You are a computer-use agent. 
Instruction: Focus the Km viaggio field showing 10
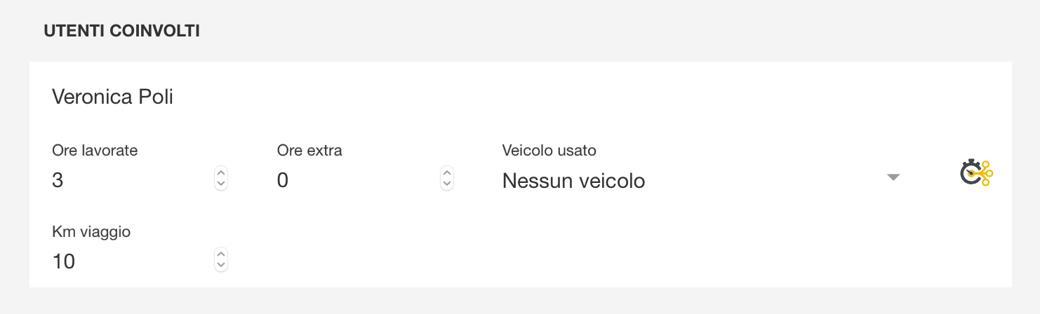click(132, 262)
